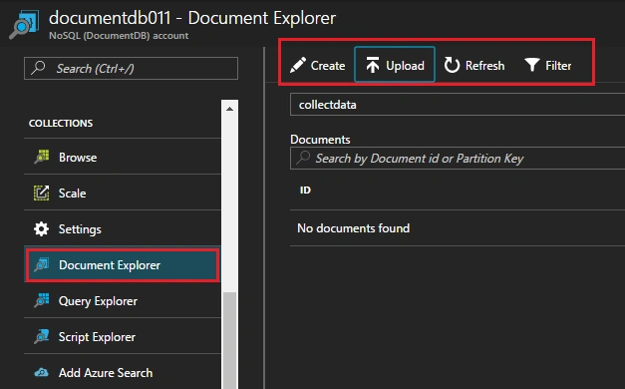Click the 'documentdb011 - Document Explorer' title

click(x=192, y=18)
